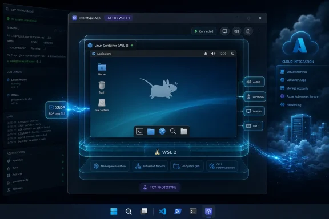The height and width of the screenshot is (219, 329).
Task: Open Environments under Azure DevOps
Action: coord(17,181)
